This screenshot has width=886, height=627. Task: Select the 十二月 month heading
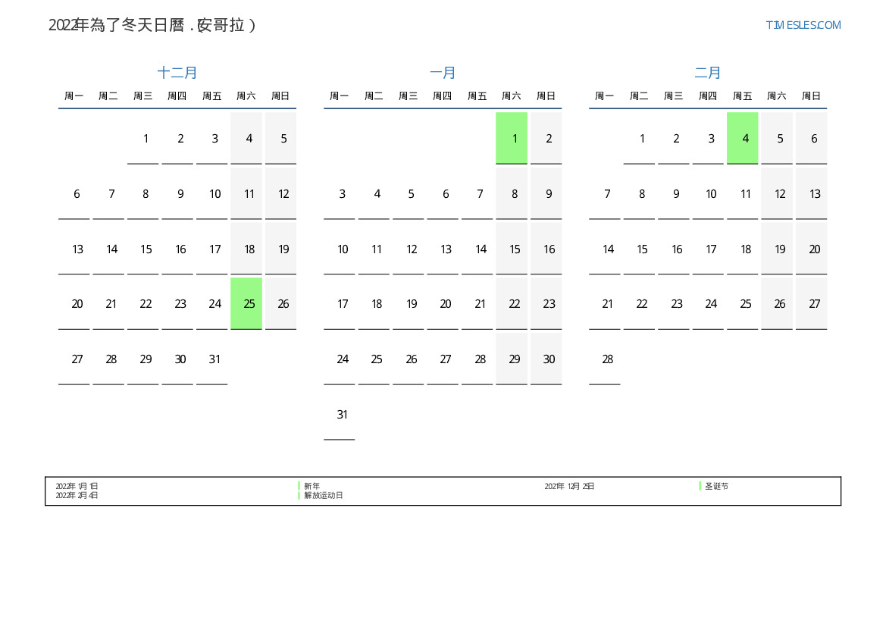tap(177, 72)
